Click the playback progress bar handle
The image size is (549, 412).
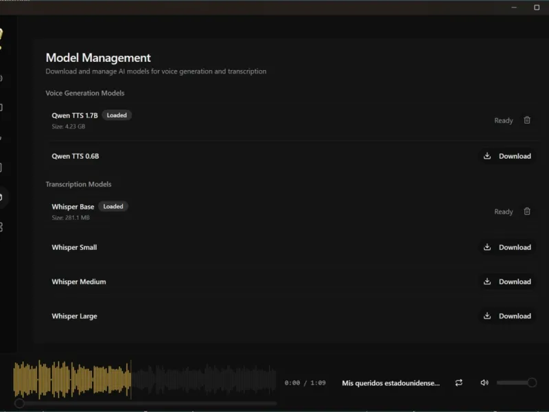(19, 403)
